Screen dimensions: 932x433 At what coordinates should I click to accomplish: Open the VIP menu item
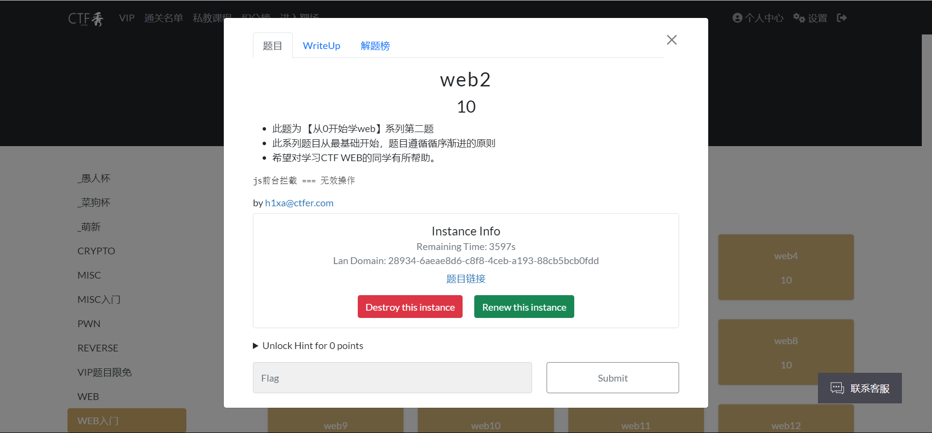tap(127, 18)
